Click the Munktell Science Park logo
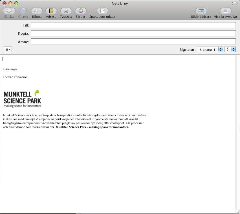Screen dimensions: 240x214 click(22, 99)
